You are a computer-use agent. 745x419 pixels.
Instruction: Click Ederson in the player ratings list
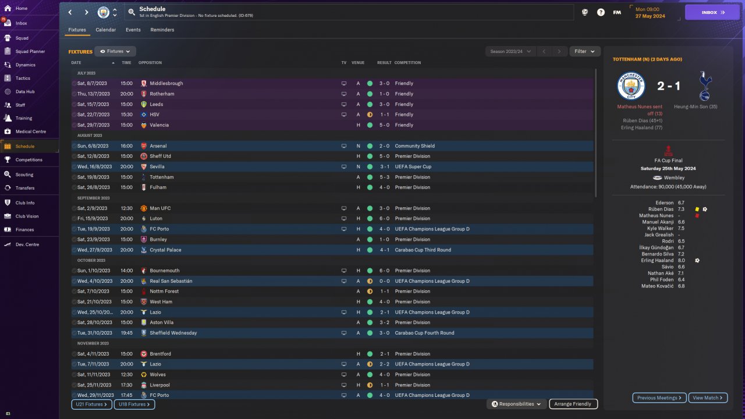665,203
